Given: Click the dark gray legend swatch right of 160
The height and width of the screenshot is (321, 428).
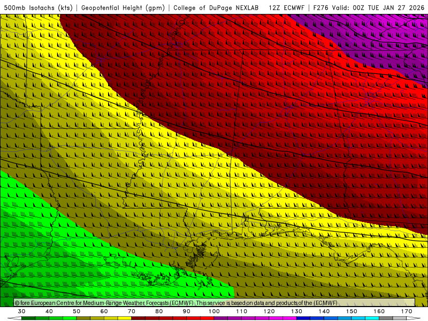Looking at the screenshot, I should [386, 318].
